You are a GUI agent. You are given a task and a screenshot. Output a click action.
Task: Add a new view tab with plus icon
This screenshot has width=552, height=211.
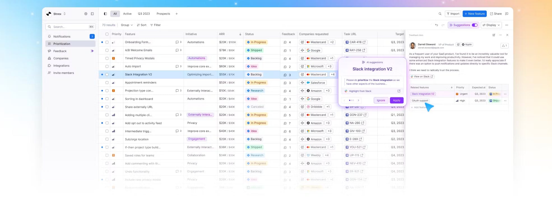(x=177, y=14)
